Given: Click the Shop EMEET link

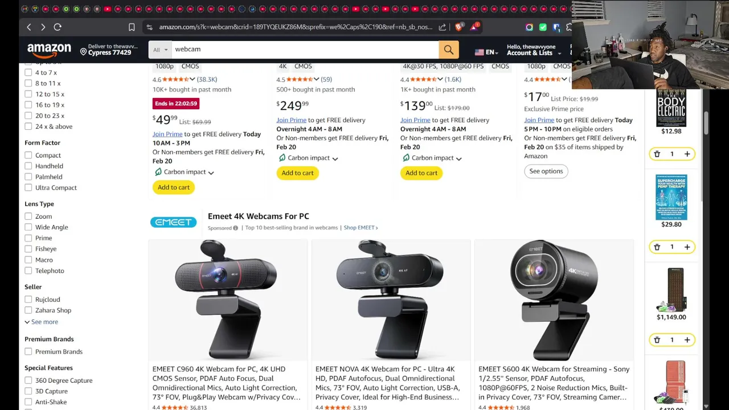Looking at the screenshot, I should [361, 228].
